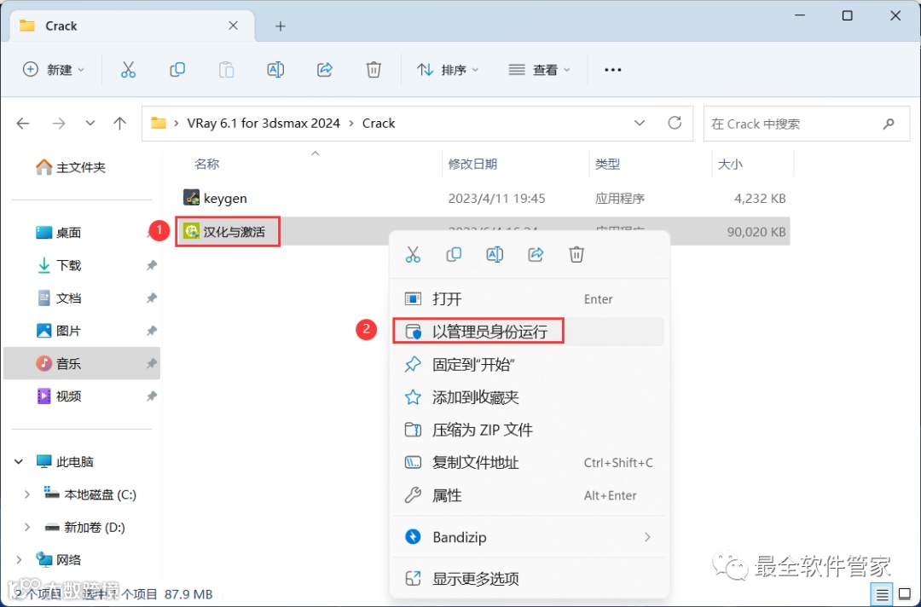Open the 新建 dropdown
This screenshot has width=921, height=607.
click(54, 70)
